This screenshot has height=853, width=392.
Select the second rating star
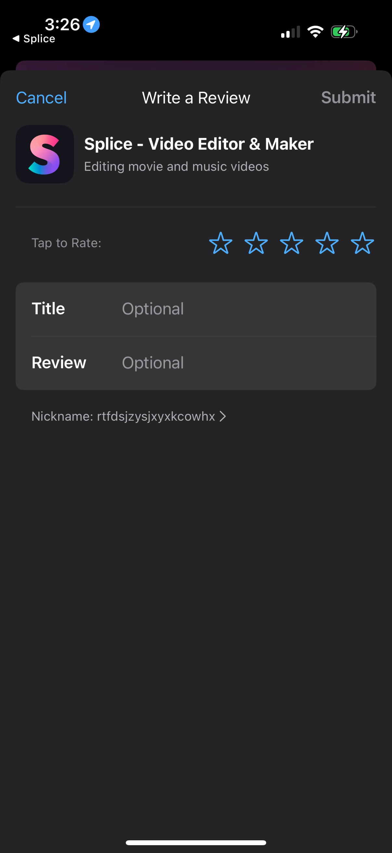[257, 243]
